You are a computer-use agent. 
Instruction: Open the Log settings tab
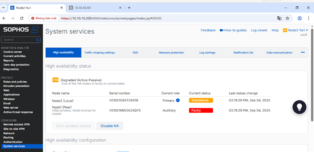[207, 53]
